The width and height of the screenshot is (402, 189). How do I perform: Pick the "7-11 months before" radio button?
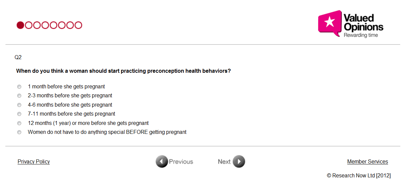19,114
